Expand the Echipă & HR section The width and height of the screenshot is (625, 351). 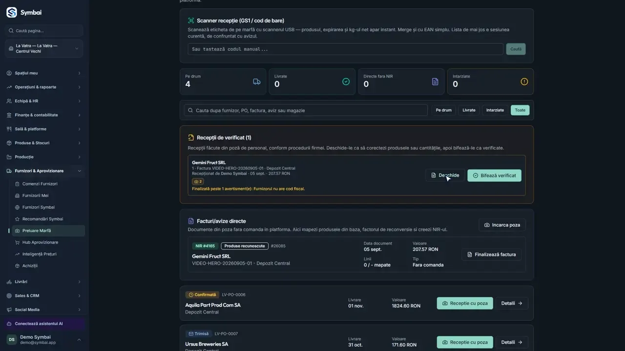tap(44, 101)
